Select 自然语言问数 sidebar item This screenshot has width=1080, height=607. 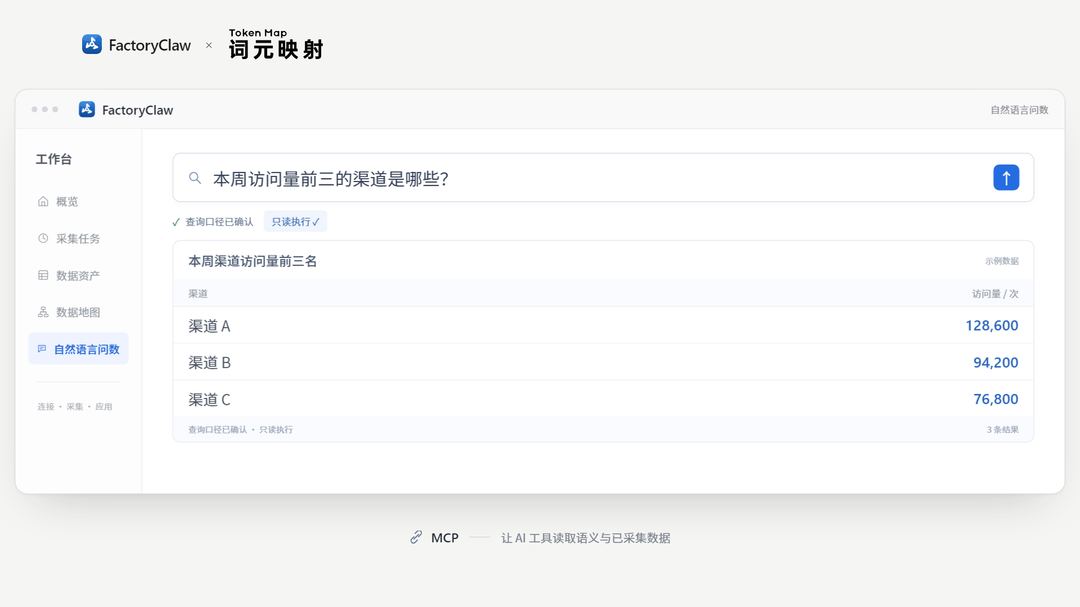[78, 348]
